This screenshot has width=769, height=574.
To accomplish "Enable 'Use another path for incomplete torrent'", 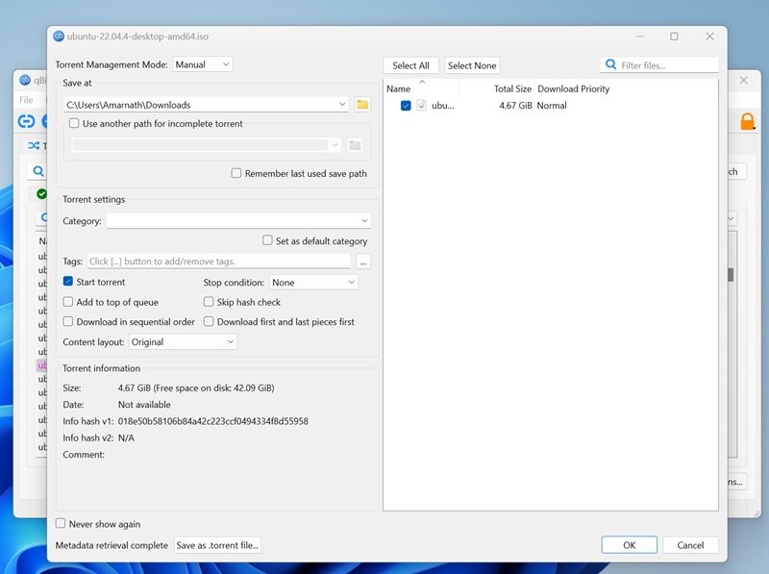I will coord(74,123).
